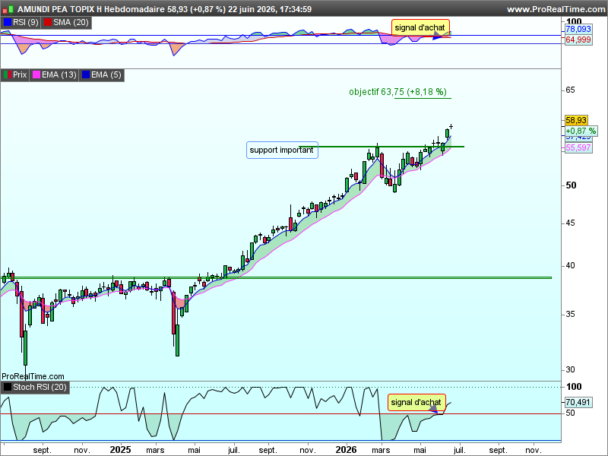Click the 55,597 EMA value label
Viewport: 608px width, 456px height.
pos(578,147)
